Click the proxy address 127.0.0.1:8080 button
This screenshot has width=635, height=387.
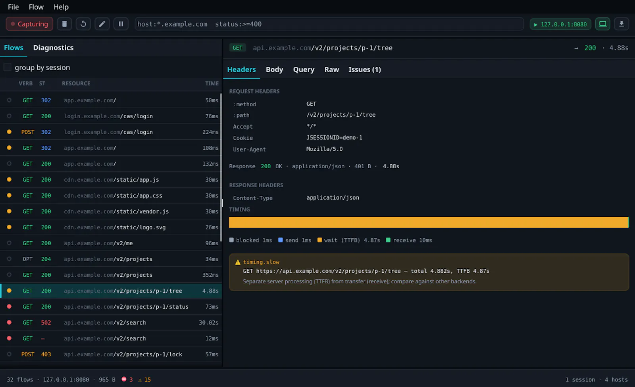coord(560,24)
